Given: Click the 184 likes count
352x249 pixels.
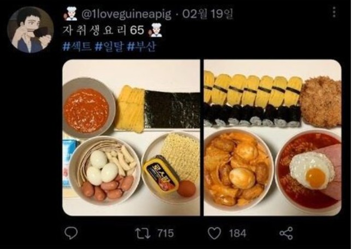Looking at the screenshot, I should (x=237, y=233).
